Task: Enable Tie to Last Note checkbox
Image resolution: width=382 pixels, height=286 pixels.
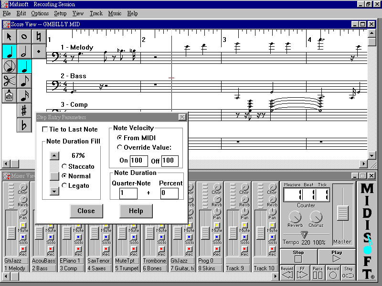Action: [x=45, y=130]
